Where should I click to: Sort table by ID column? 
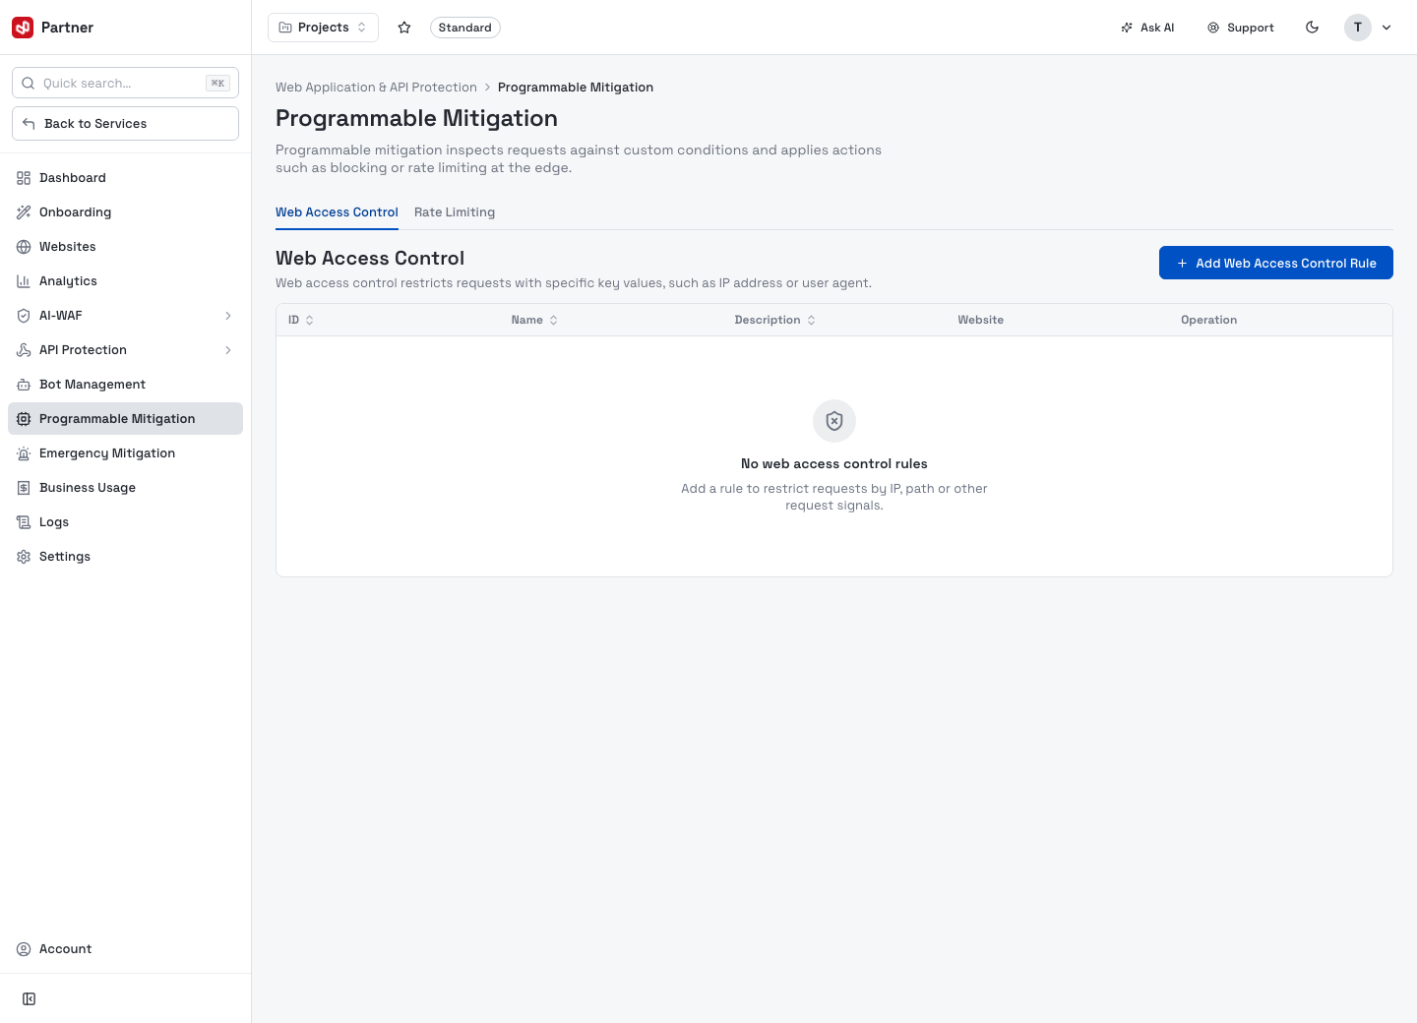(x=301, y=321)
